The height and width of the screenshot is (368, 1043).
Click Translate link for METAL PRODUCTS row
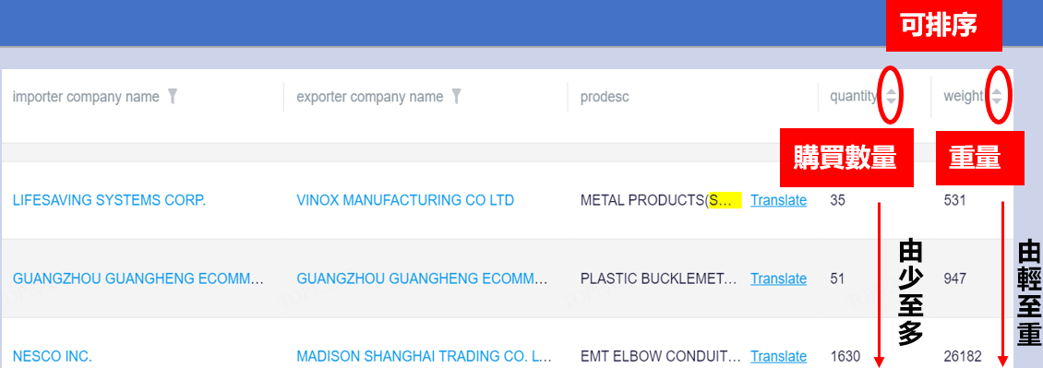[x=778, y=200]
